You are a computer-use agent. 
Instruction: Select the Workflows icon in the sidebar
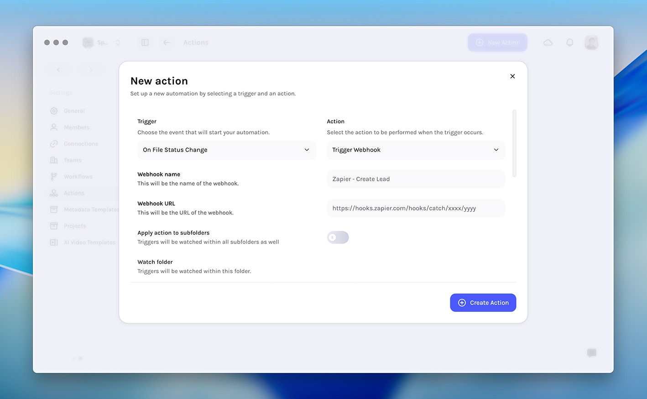tap(54, 176)
